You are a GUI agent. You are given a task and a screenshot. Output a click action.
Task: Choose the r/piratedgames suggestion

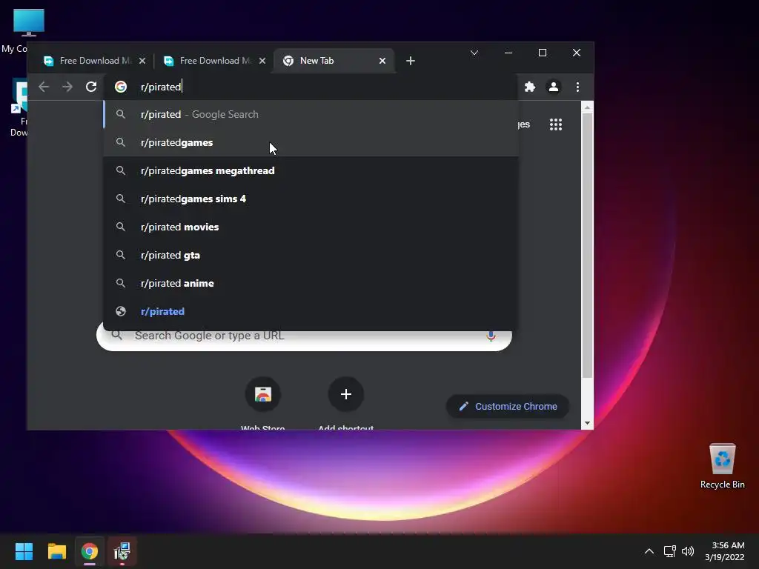tap(311, 143)
